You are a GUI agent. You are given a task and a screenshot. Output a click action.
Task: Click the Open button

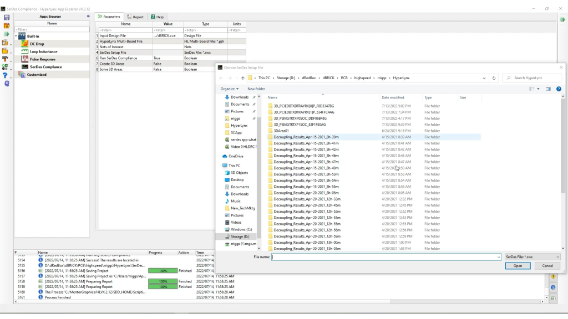(x=518, y=266)
